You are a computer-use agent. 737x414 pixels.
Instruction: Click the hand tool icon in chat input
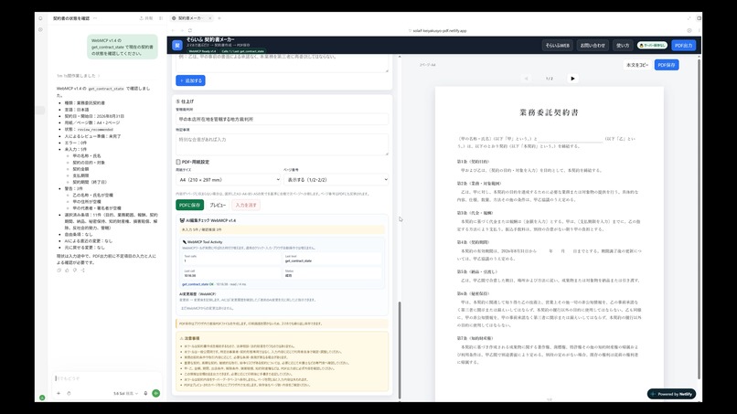69,393
